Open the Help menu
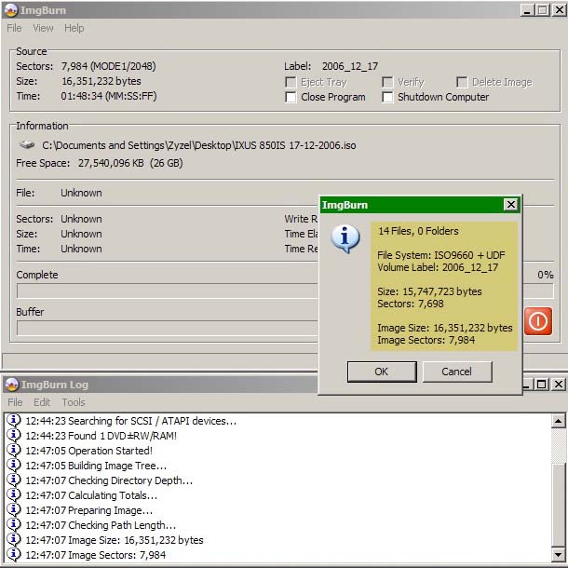Image resolution: width=568 pixels, height=568 pixels. tap(74, 28)
